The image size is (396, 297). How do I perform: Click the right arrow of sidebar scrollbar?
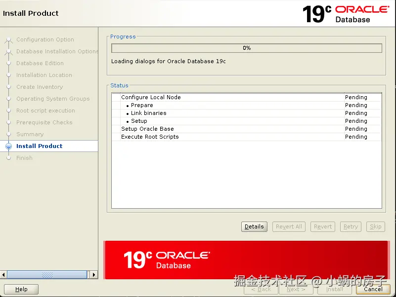94,275
